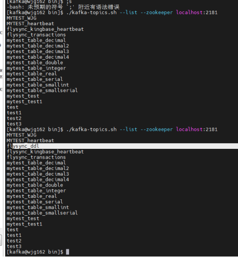238x257 pixels.
Task: Click second mytest_table_smallserial entry
Action: point(42,213)
